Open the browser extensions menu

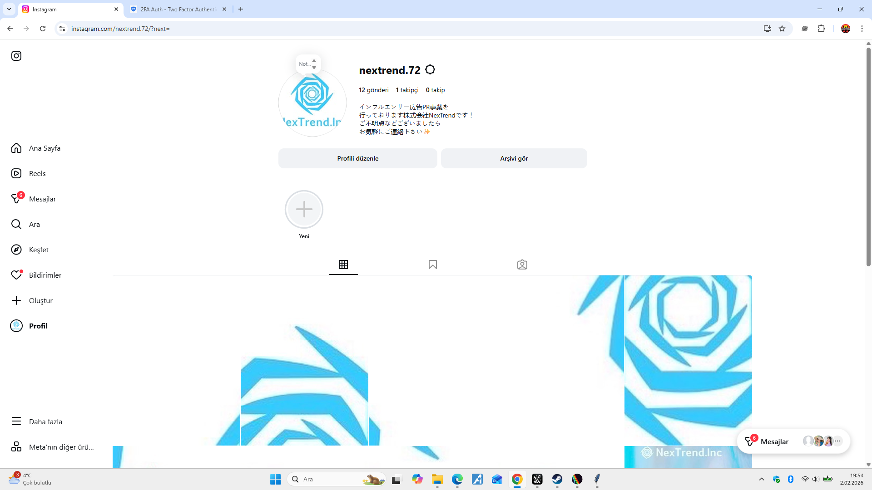click(822, 29)
